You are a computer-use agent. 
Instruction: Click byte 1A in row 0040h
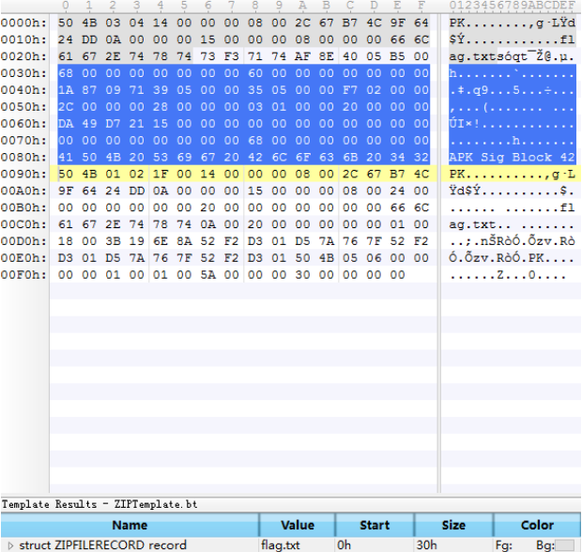pyautogui.click(x=66, y=90)
